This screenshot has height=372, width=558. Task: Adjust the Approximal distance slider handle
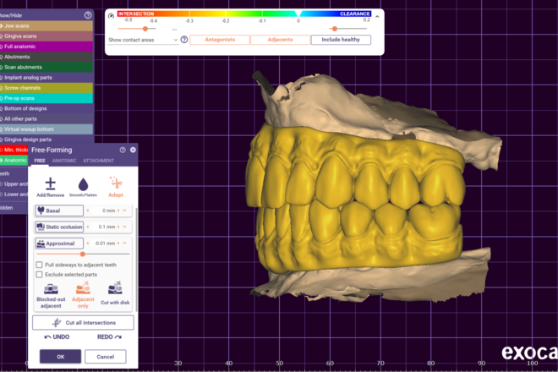[83, 254]
